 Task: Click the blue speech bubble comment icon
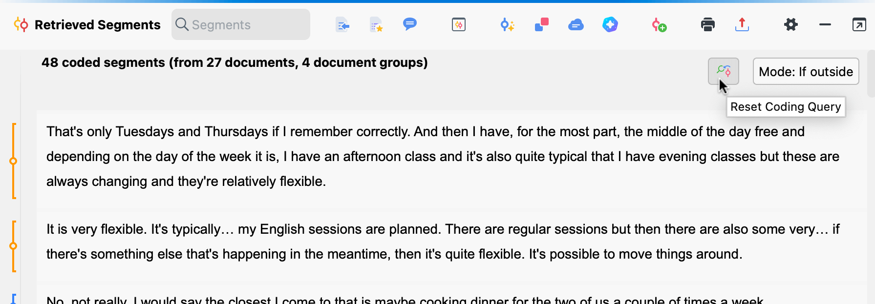tap(409, 24)
